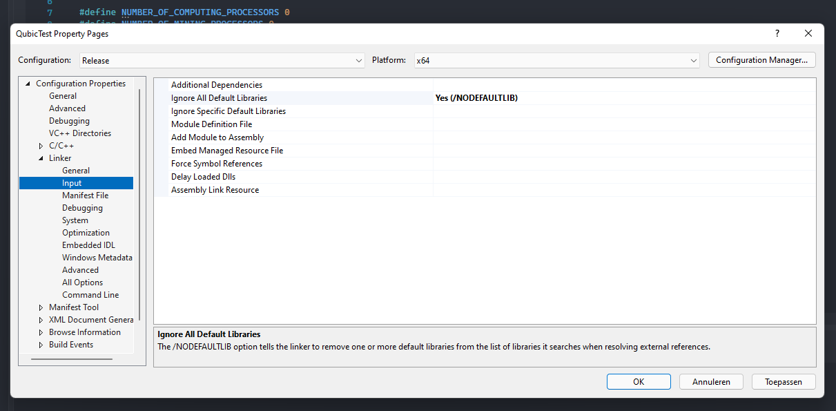Select the C/C++ tree item

[61, 146]
